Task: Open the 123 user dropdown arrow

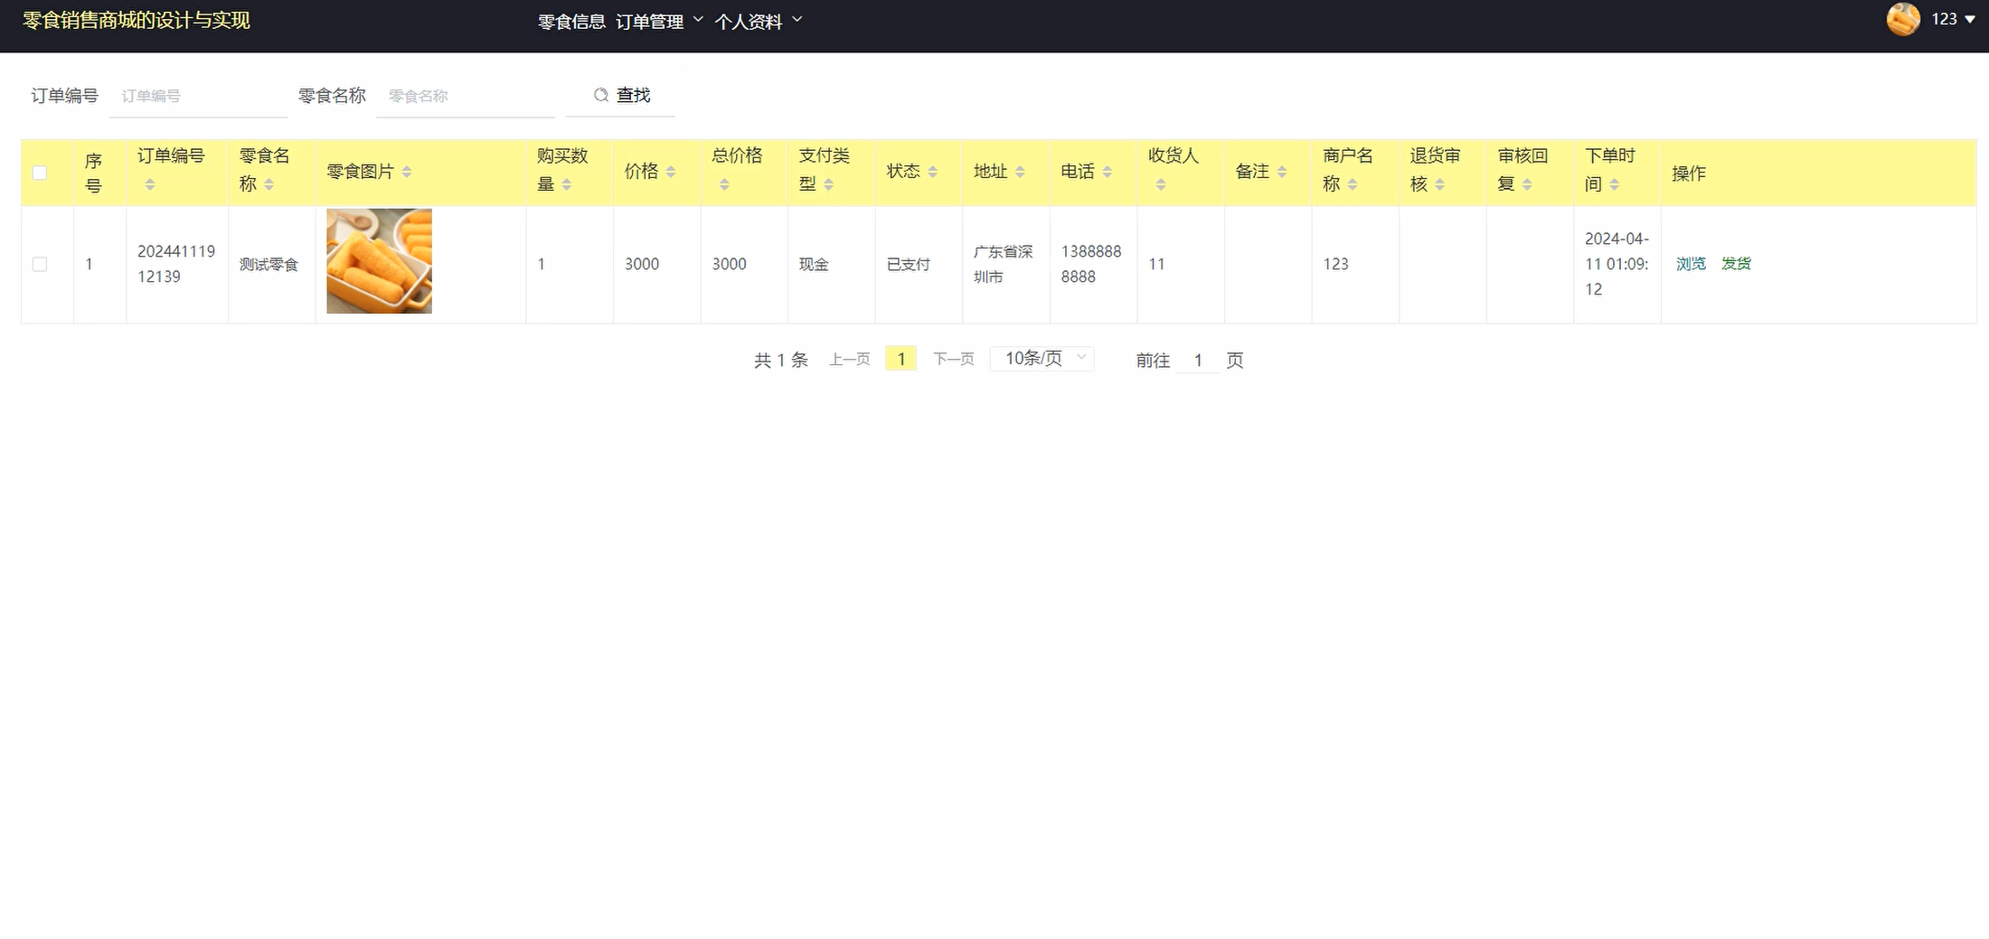Action: click(x=1970, y=20)
